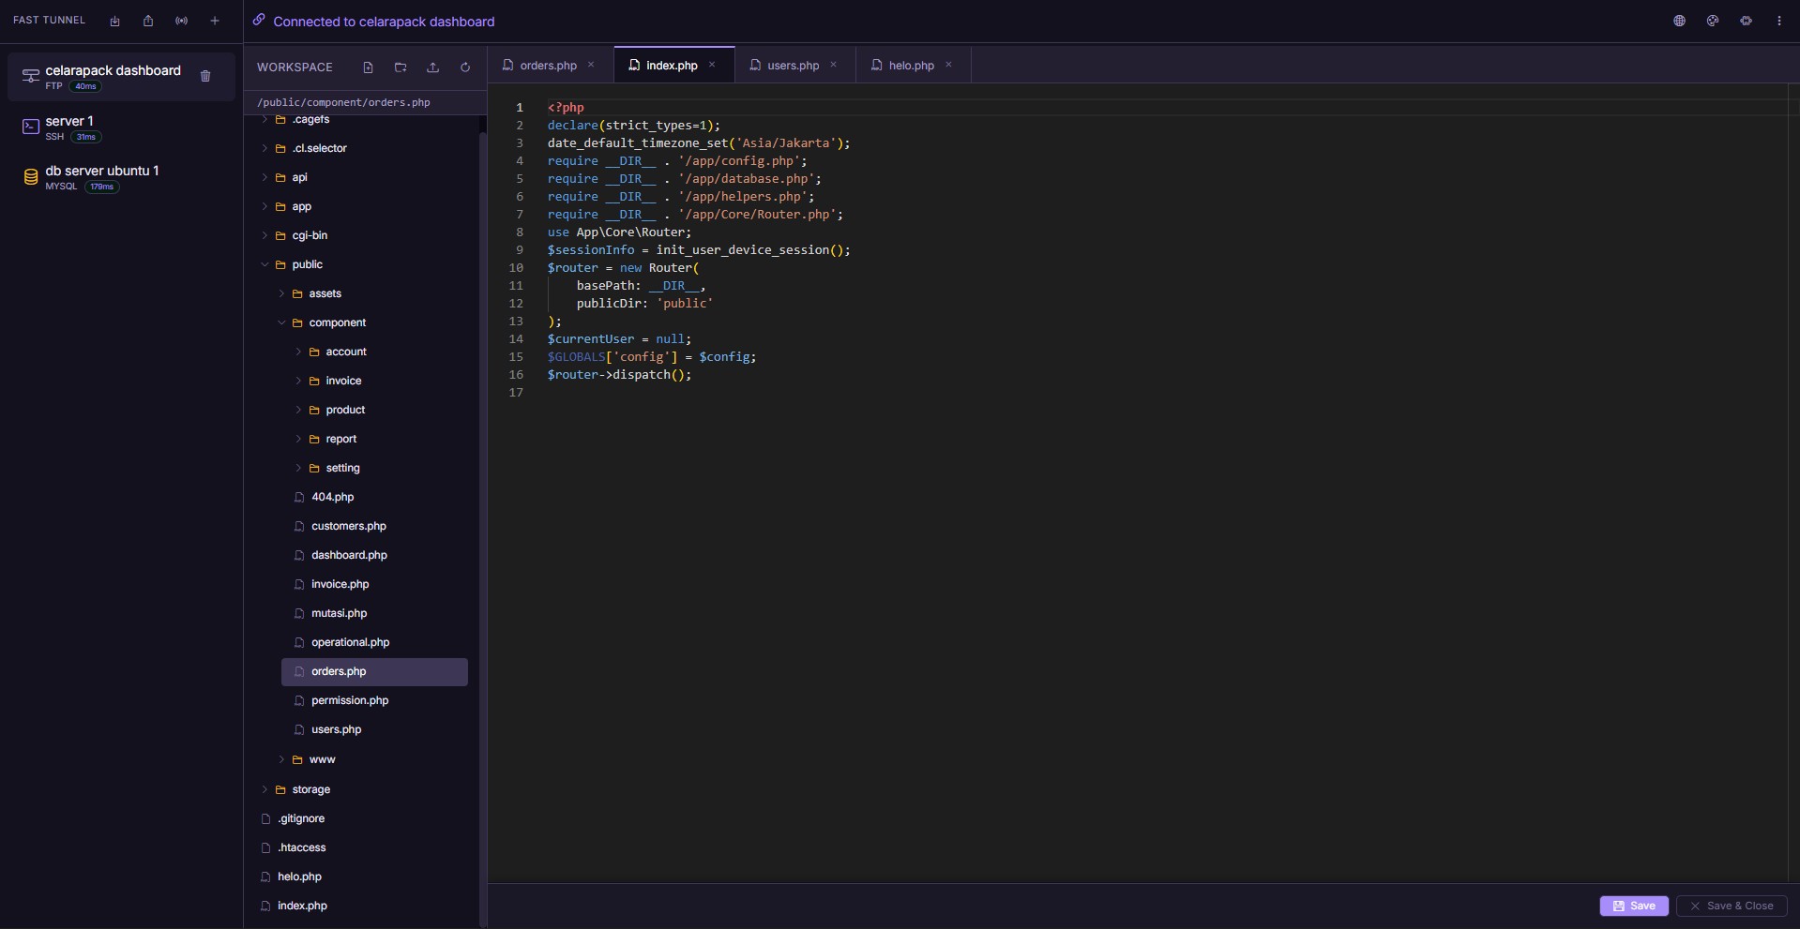Screen dimensions: 1800x929
Task: Open the .htaccess file
Action: pos(301,847)
